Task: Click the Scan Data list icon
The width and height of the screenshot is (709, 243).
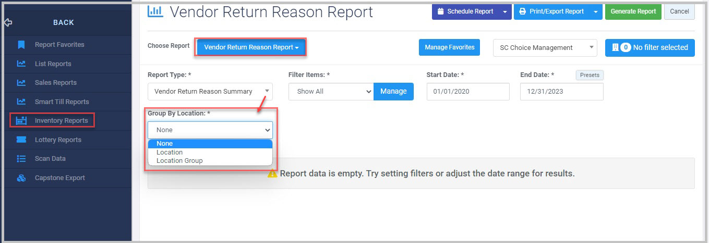Action: (x=21, y=158)
